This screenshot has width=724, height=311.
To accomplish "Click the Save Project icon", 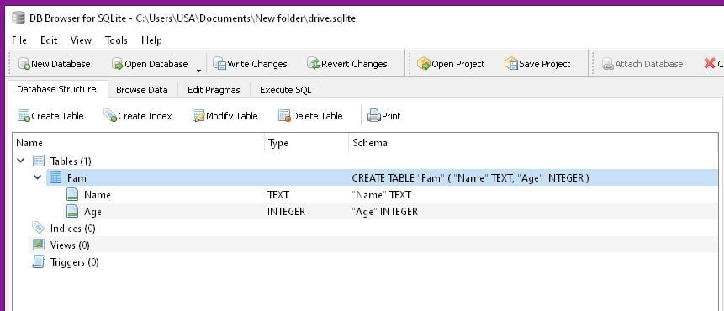I will pyautogui.click(x=511, y=64).
